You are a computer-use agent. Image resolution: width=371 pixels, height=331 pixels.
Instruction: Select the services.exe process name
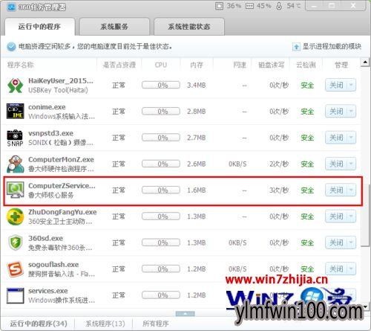[48, 291]
